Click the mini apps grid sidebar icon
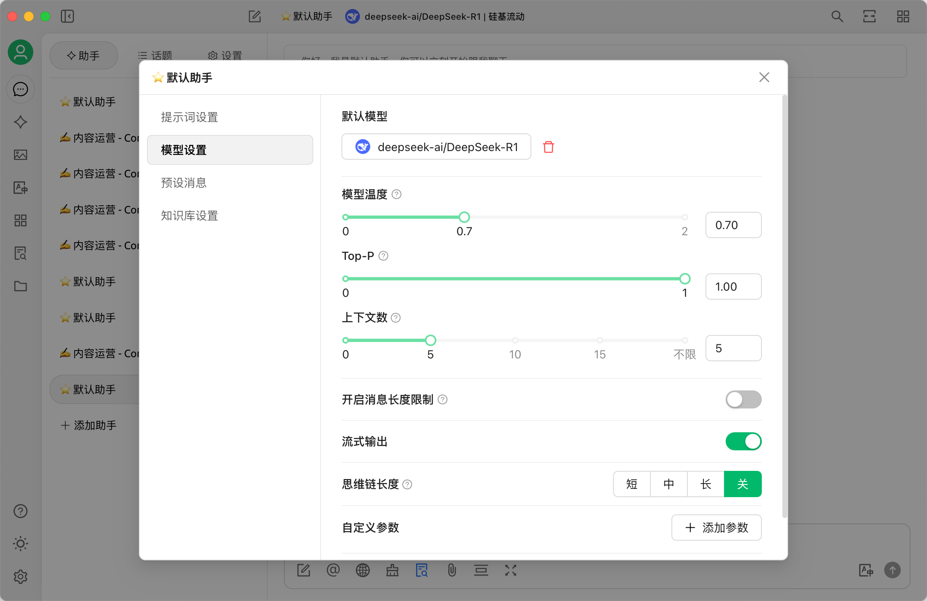The image size is (927, 601). (x=20, y=220)
